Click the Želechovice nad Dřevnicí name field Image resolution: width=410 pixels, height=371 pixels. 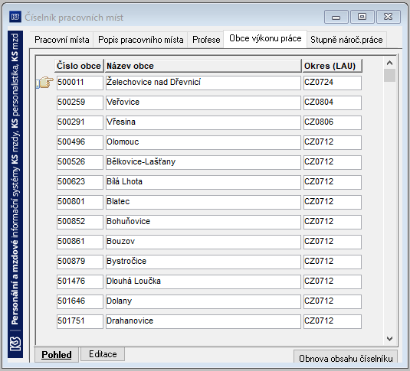pos(203,83)
